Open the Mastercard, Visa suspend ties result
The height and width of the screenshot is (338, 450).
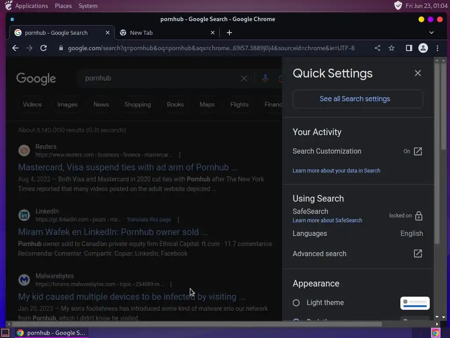click(x=128, y=167)
